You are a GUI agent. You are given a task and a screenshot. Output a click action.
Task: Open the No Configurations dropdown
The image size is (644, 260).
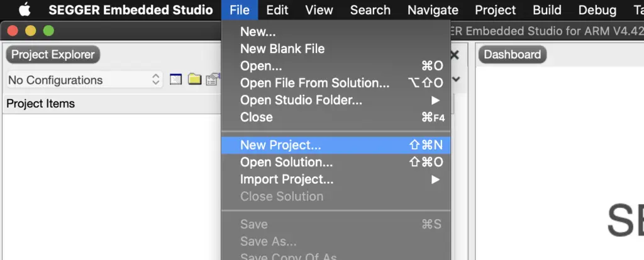(85, 80)
